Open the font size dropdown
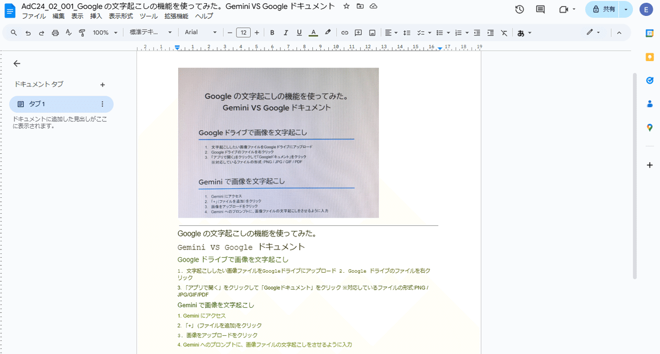Viewport: 660px width, 354px height. point(243,32)
